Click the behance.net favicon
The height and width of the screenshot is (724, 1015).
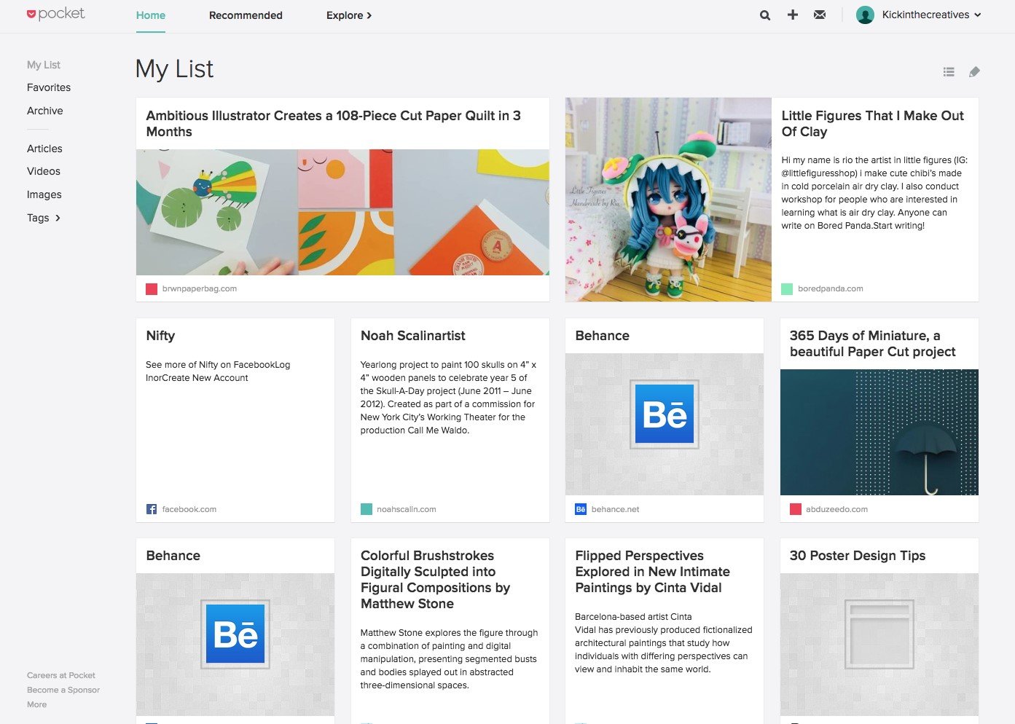click(x=581, y=509)
